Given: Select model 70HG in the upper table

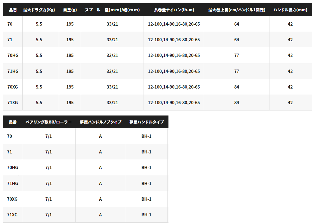Looking at the screenshot, I should [x=13, y=55].
